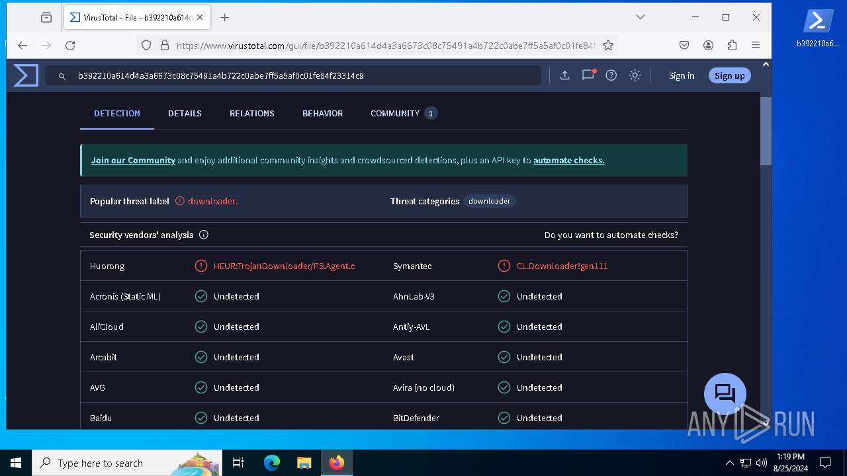The image size is (847, 476).
Task: Bookmark this page with the star
Action: (x=608, y=46)
